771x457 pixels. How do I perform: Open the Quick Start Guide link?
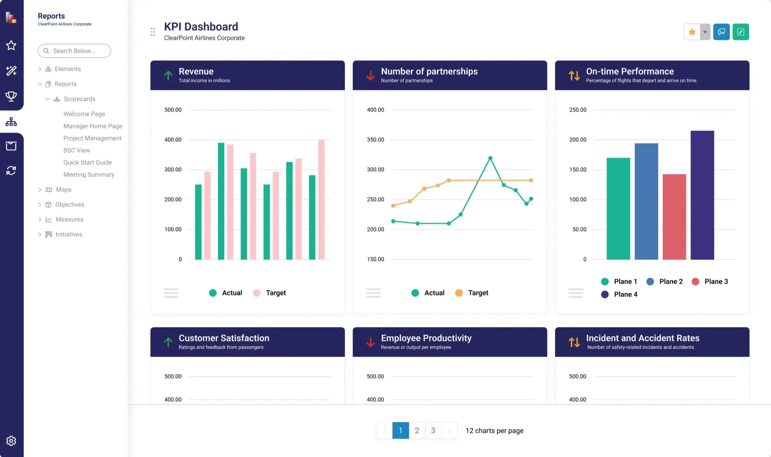pyautogui.click(x=88, y=162)
